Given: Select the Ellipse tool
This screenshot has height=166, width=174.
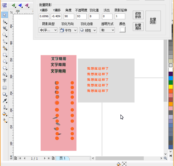Looking at the screenshot, I should tap(5, 61).
